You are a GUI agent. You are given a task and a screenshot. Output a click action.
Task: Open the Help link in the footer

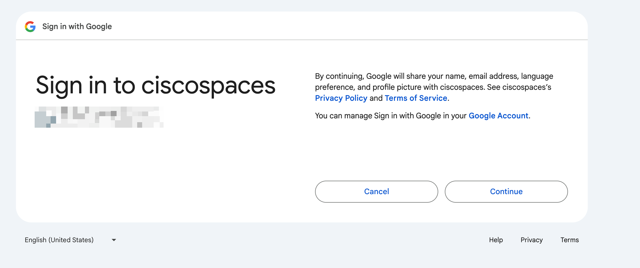496,240
